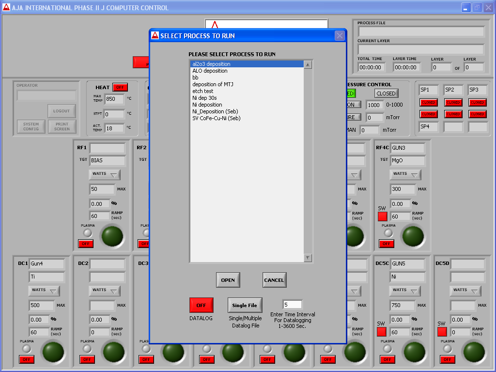Screen dimensions: 496x372
Task: Toggle the DATALOG OFF button
Action: (201, 305)
